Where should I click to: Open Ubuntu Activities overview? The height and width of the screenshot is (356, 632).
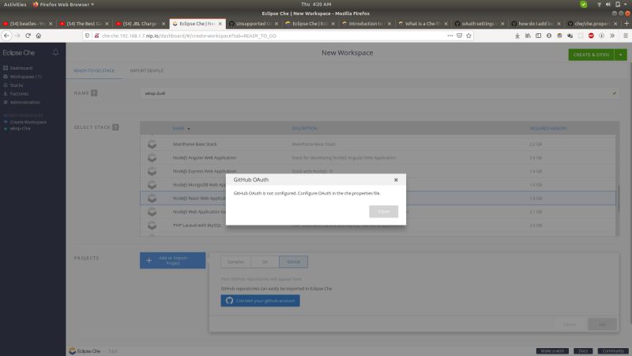[x=15, y=4]
